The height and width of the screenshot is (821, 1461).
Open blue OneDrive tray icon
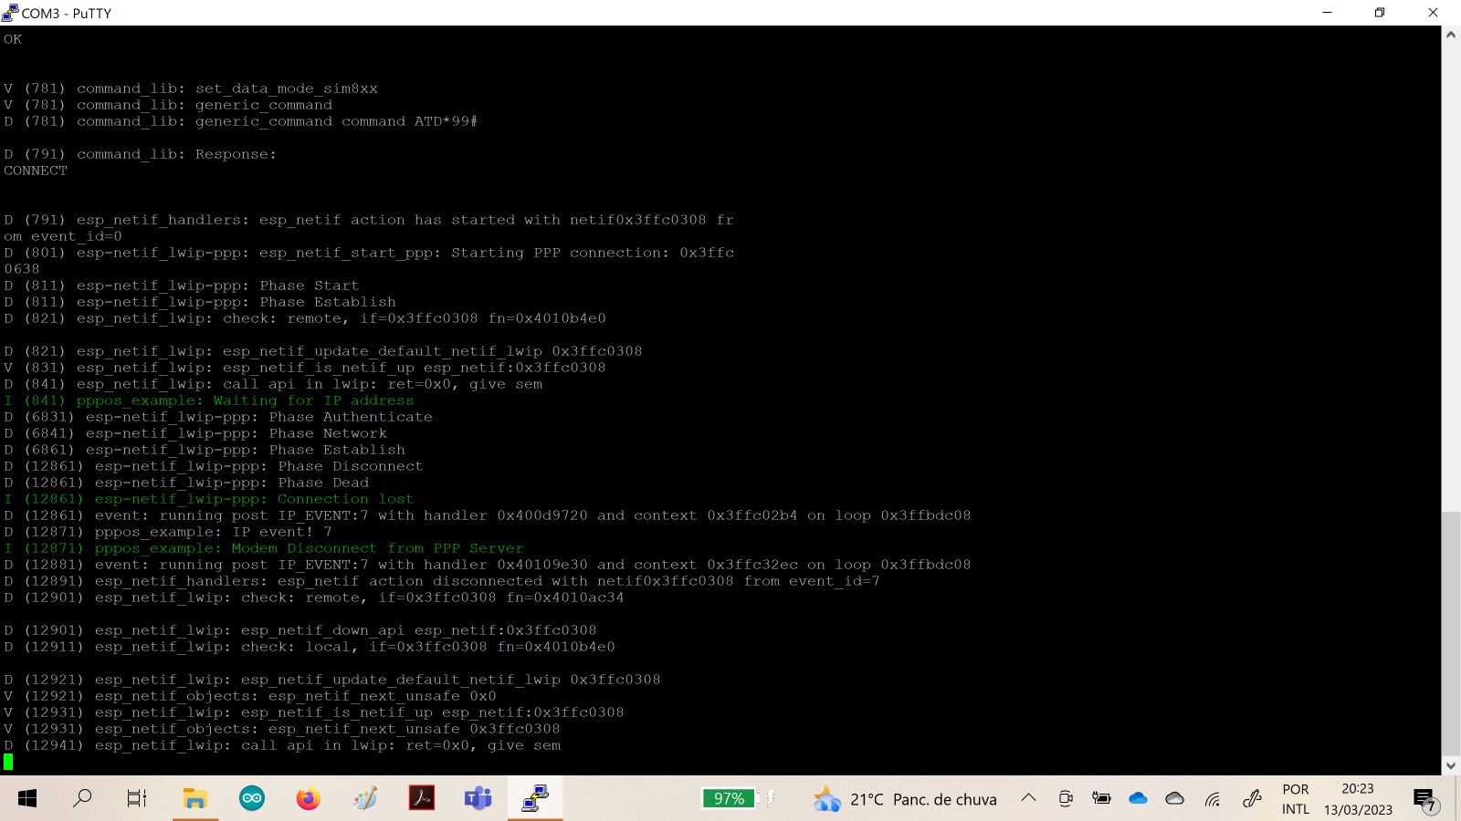[x=1139, y=799]
